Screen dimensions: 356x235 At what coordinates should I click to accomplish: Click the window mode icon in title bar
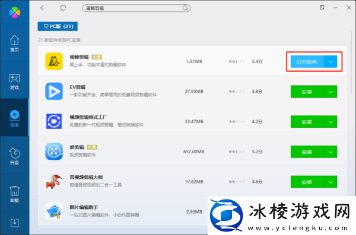pyautogui.click(x=322, y=8)
